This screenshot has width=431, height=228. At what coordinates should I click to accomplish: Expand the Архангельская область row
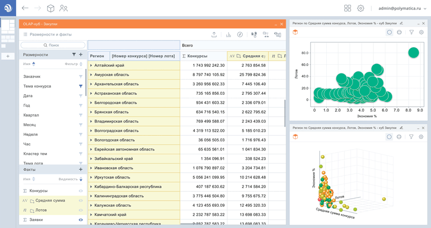click(91, 84)
